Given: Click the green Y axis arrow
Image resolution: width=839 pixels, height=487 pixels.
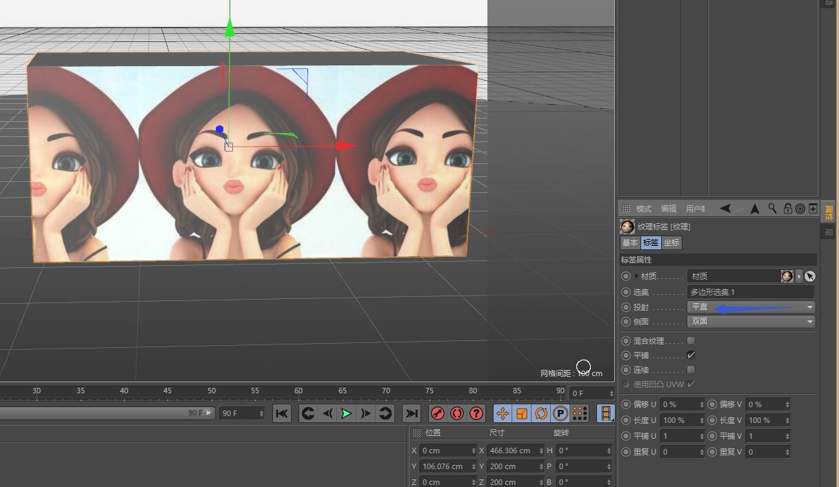Looking at the screenshot, I should (x=230, y=28).
